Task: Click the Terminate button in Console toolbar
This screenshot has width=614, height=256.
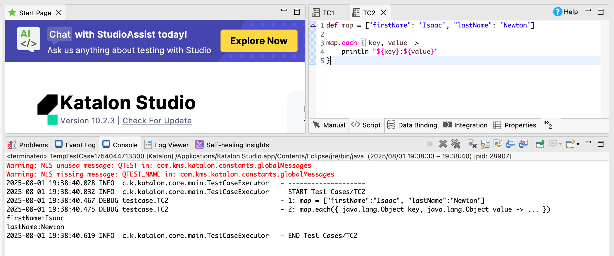Action: point(430,144)
